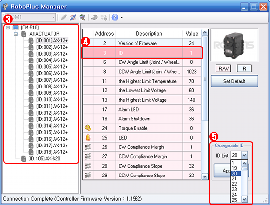Image resolution: width=270 pixels, height=205 pixels.
Task: Select the Alarm LED row
Action: click(x=142, y=109)
